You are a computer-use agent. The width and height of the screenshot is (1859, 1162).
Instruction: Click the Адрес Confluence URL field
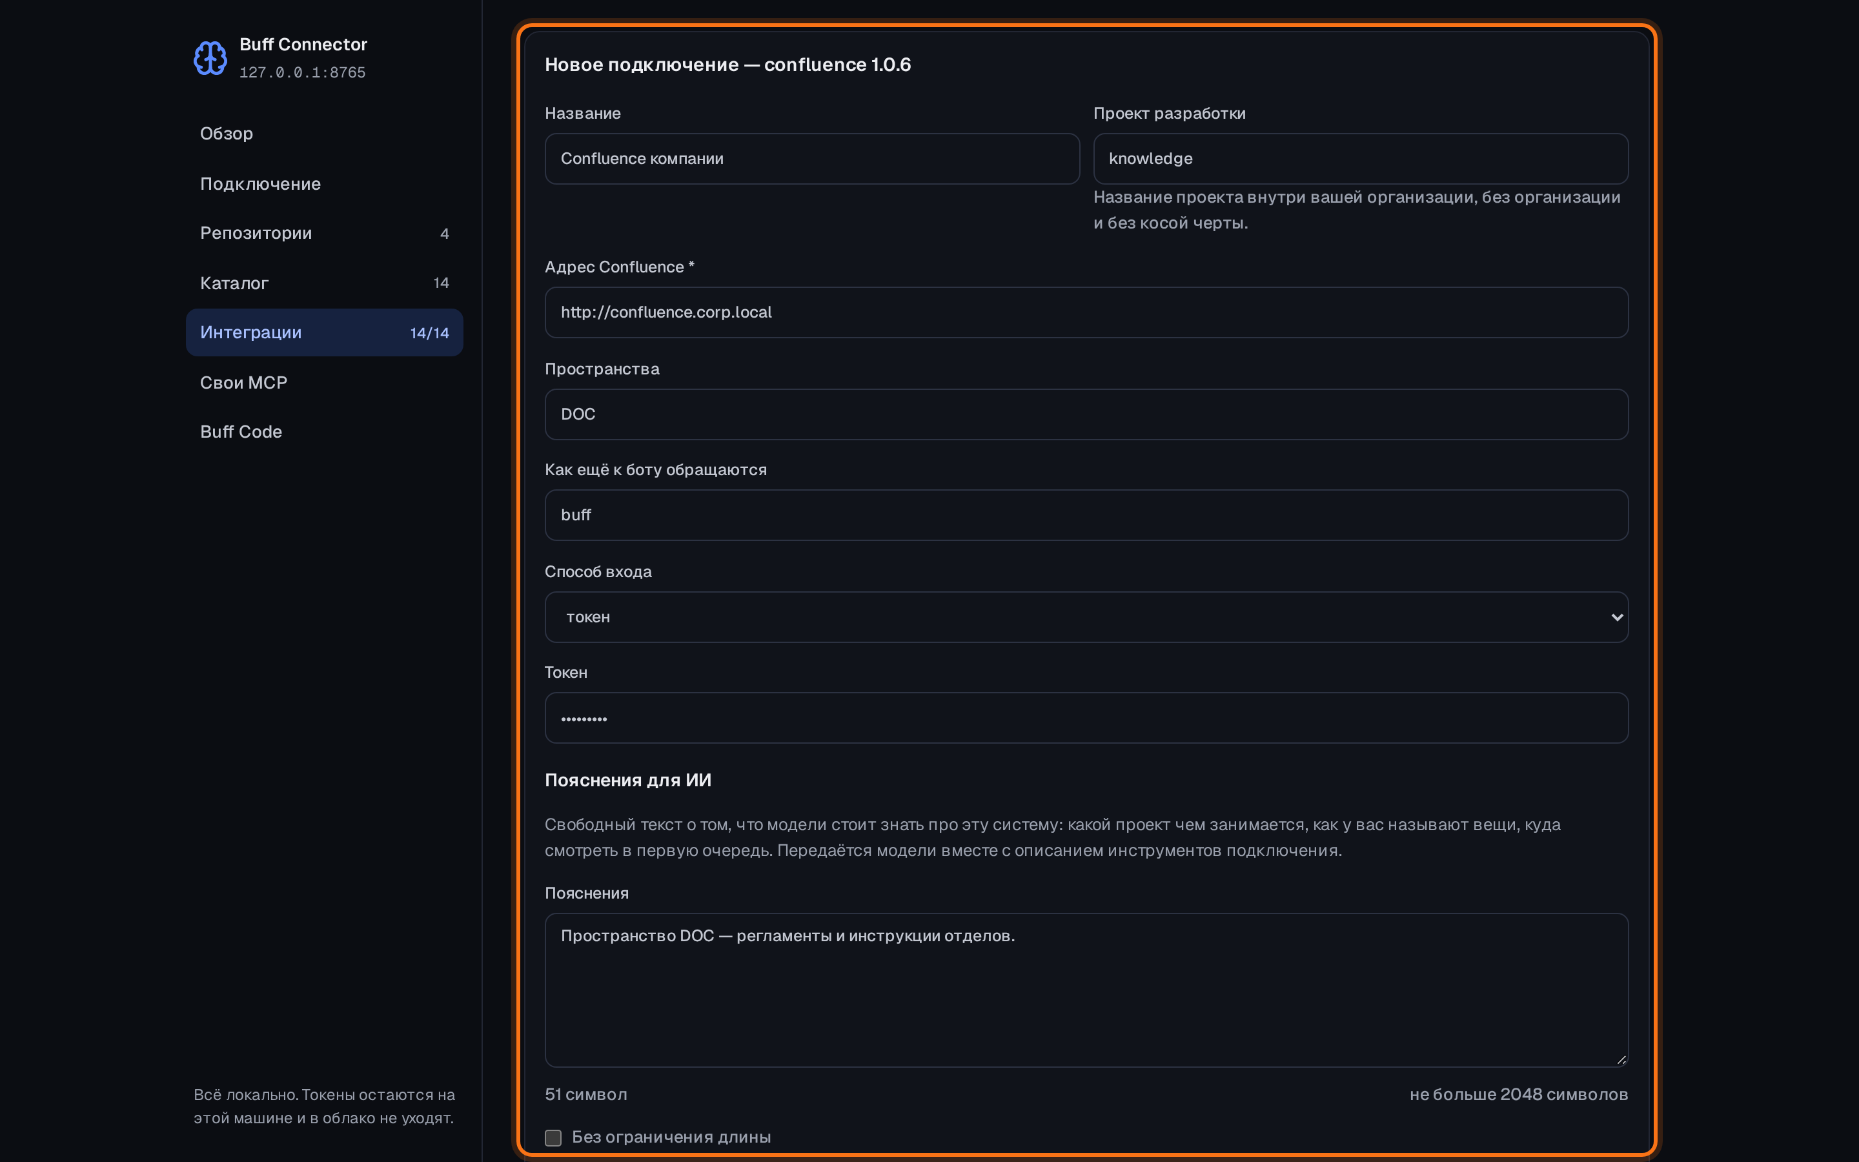click(1086, 313)
